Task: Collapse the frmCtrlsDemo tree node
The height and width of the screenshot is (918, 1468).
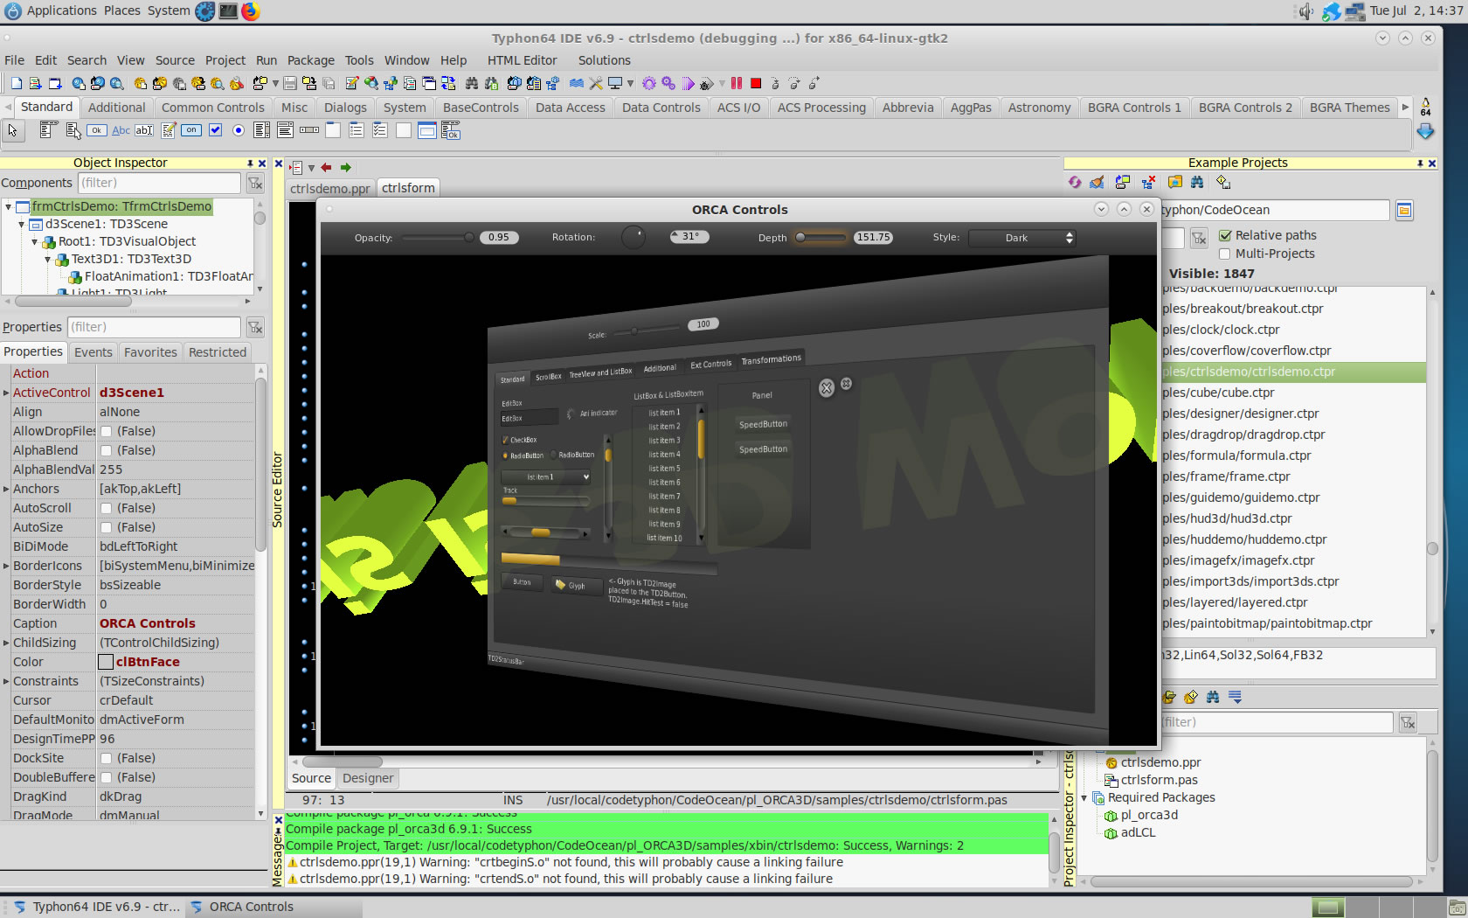Action: (8, 207)
